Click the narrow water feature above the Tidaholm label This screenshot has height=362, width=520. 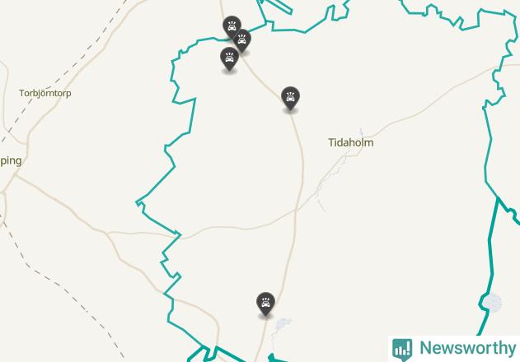(361, 132)
